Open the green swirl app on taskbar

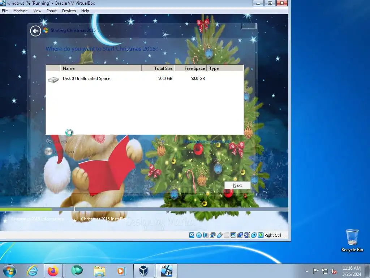[x=77, y=271]
